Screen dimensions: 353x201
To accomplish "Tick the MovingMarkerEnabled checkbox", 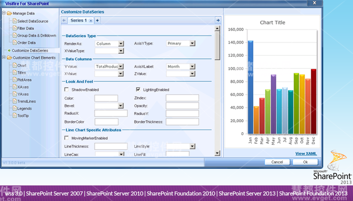I will tap(67, 138).
